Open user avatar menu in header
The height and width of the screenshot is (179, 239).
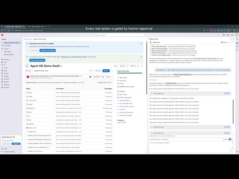pos(236,35)
